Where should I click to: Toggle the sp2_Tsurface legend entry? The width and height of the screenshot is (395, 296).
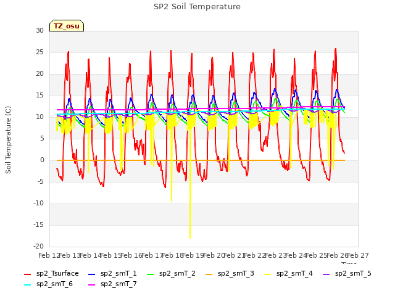[x=51, y=273]
